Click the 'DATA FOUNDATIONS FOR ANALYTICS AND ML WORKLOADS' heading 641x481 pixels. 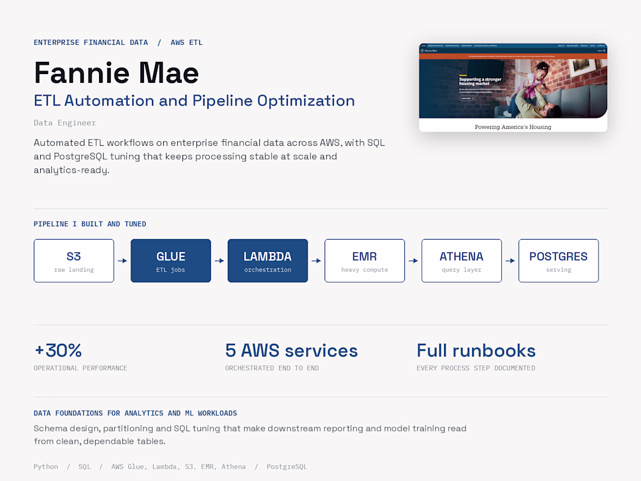coord(135,413)
